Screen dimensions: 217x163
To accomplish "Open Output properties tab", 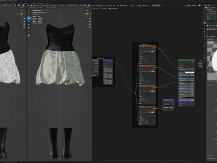I will [x=204, y=32].
